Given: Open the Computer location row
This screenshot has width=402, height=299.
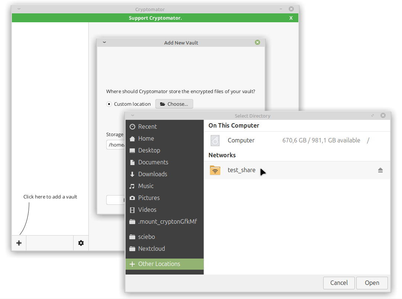Looking at the screenshot, I should coord(297,140).
